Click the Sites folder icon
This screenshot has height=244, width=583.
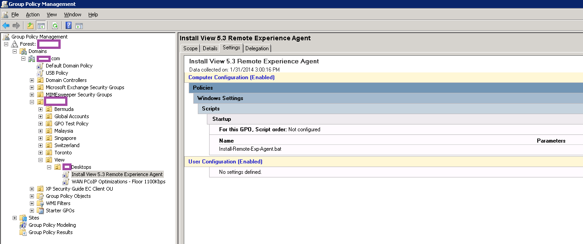click(23, 218)
